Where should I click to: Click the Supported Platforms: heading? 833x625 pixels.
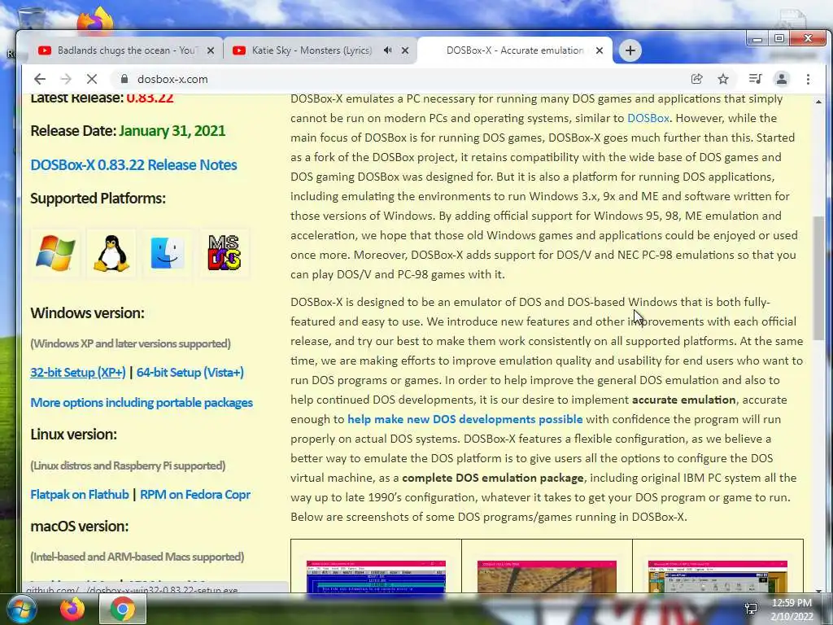tap(98, 199)
